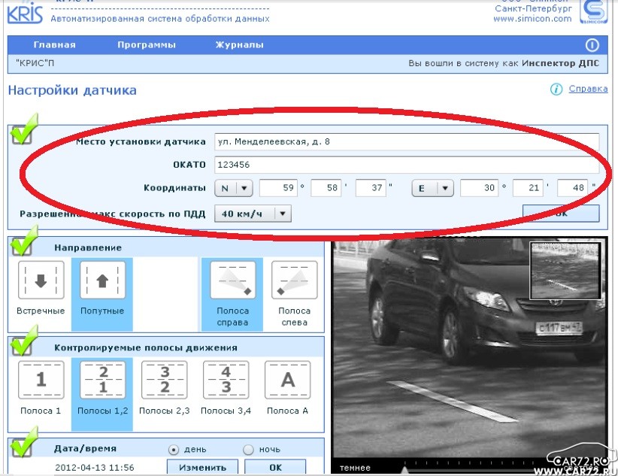Click the info icon in the navigation bar
Screen dimensions: 618x476
coord(592,45)
